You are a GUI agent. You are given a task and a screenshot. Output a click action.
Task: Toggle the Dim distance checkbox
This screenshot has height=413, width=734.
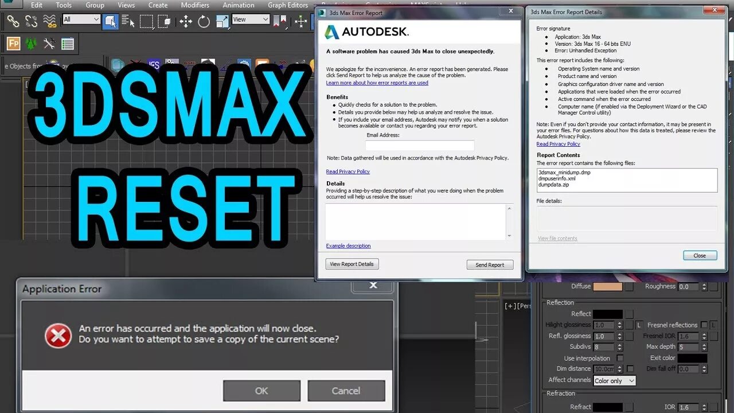click(x=630, y=369)
